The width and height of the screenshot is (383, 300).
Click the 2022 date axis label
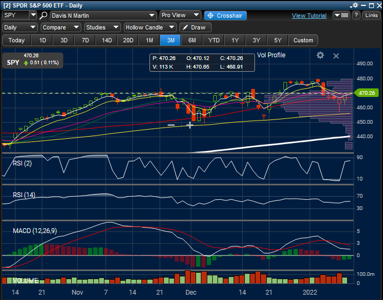[x=310, y=292]
